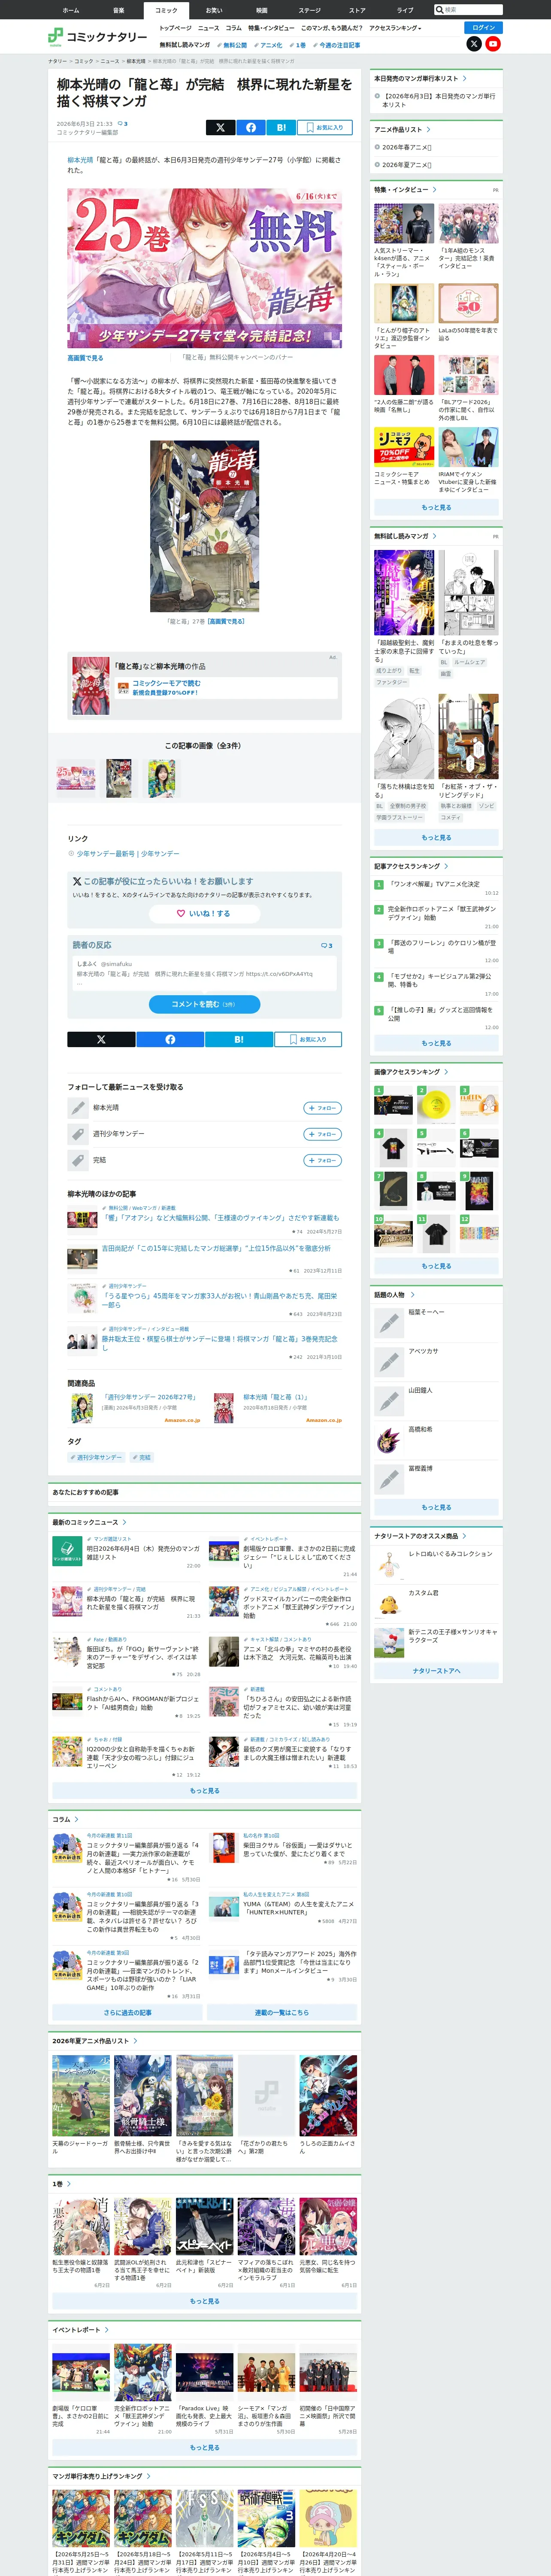The width and height of the screenshot is (551, 2576).
Task: Share on Facebook using the button under the headline
Action: pos(251,128)
